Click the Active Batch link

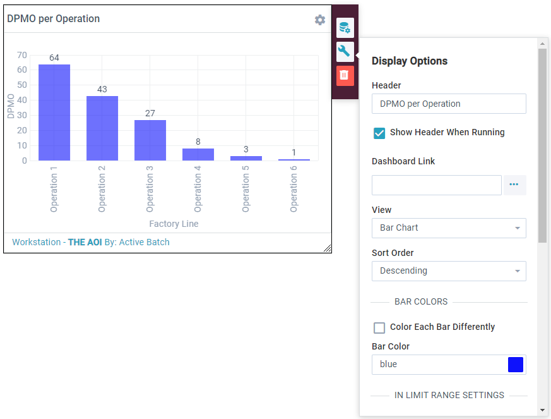143,242
